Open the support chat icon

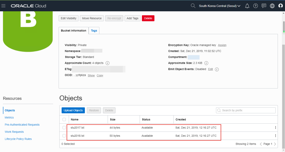point(264,6)
